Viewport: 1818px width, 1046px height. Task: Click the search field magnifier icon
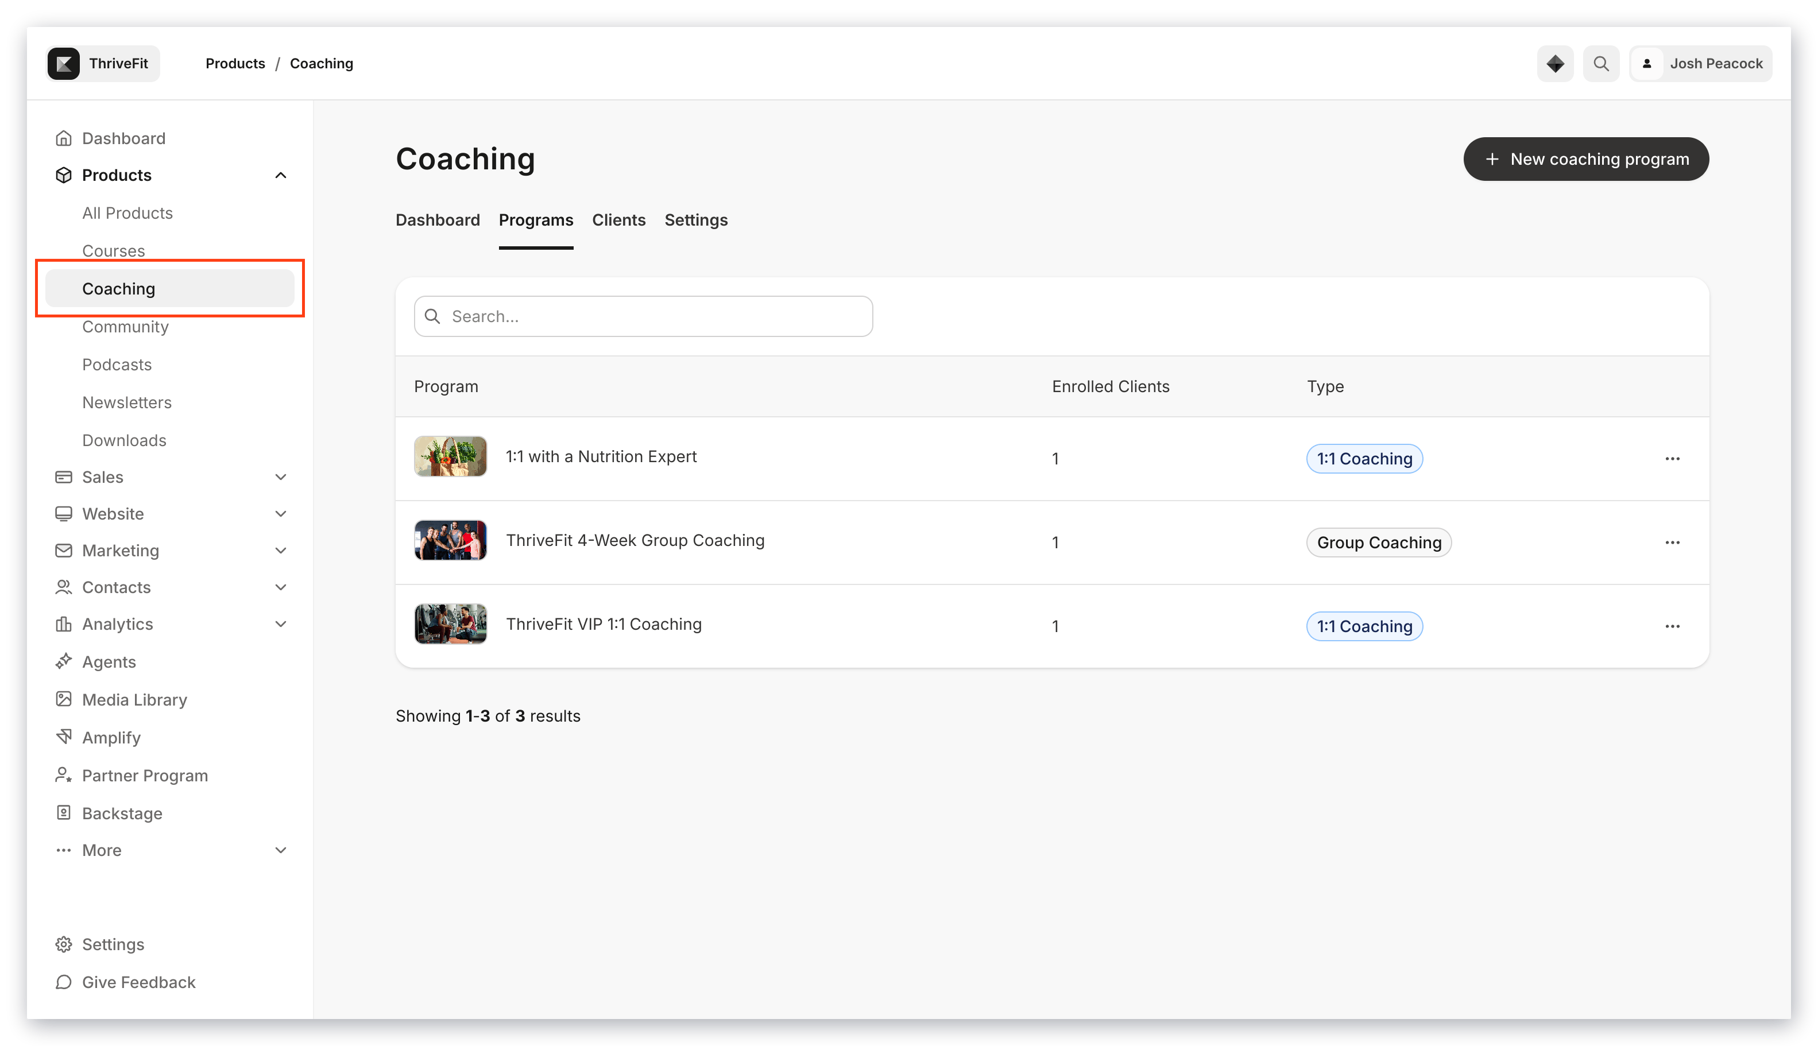pos(432,316)
